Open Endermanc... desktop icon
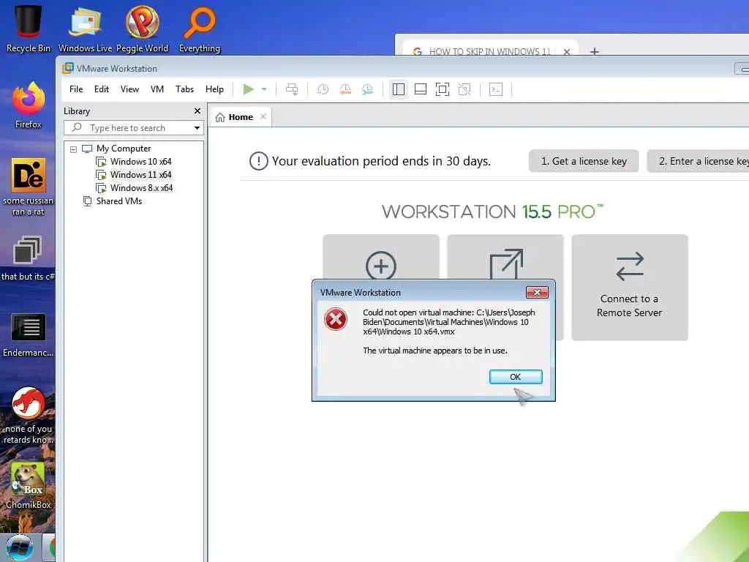 (x=28, y=334)
